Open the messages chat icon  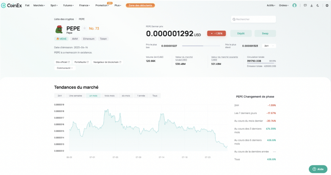[305, 5]
